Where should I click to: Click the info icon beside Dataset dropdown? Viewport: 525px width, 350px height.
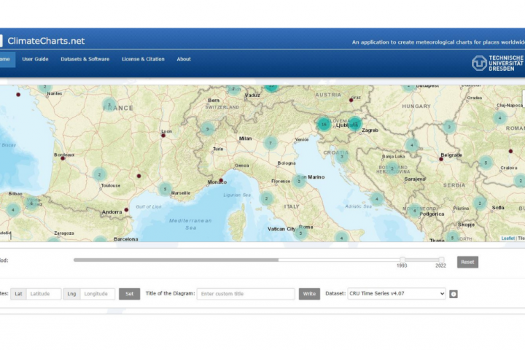pyautogui.click(x=454, y=294)
